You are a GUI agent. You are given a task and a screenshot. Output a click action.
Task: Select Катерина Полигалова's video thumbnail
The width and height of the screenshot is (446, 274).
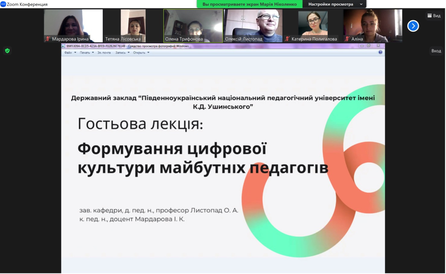point(313,26)
